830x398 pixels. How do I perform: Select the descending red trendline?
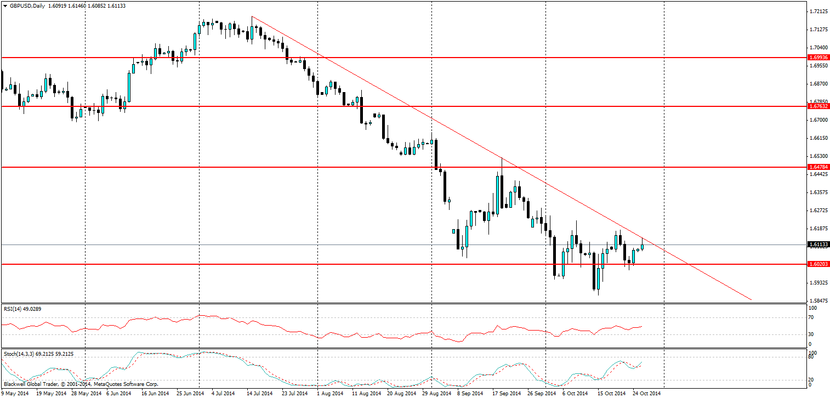pos(502,158)
